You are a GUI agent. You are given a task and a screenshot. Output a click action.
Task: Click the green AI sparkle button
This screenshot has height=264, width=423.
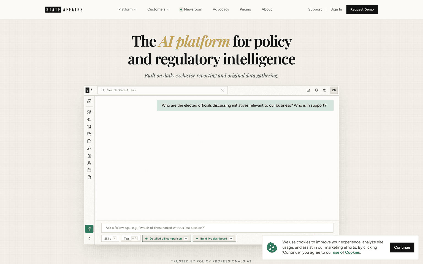tap(89, 229)
